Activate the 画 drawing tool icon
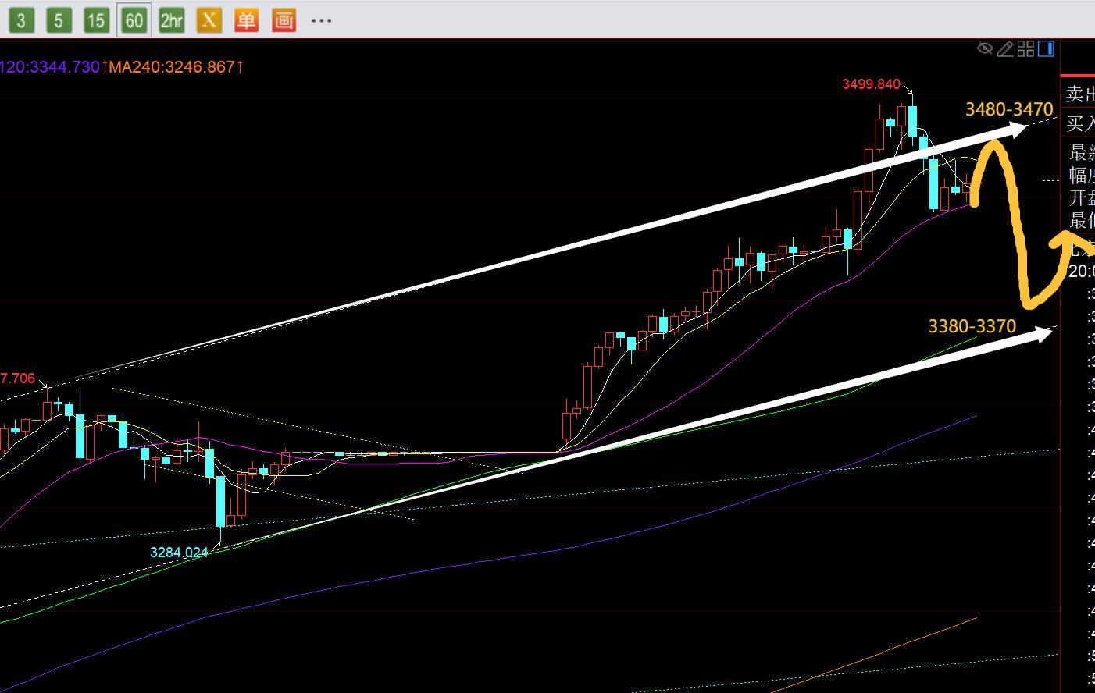The image size is (1095, 693). click(284, 20)
